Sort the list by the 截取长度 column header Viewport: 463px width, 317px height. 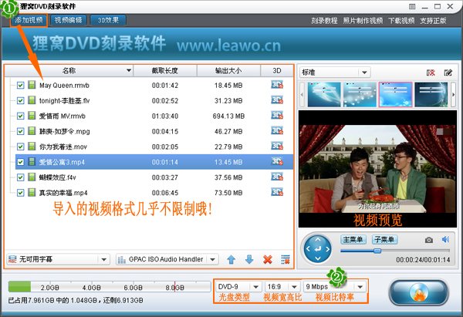165,70
